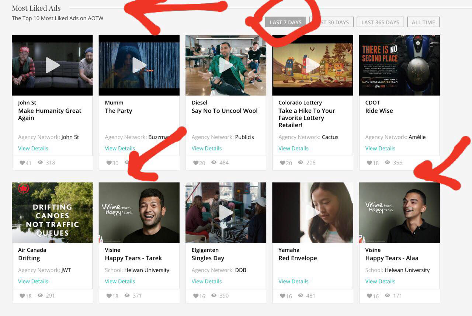Click the 'Most Liked Ads' heading

coord(36,8)
